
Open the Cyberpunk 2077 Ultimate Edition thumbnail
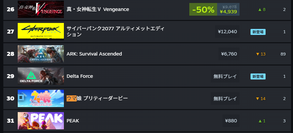tap(41, 32)
